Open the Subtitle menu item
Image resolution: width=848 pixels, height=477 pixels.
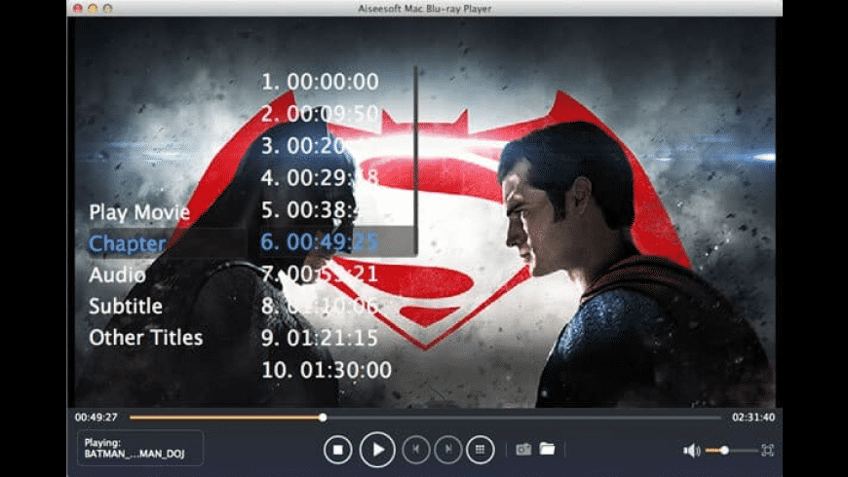point(126,307)
